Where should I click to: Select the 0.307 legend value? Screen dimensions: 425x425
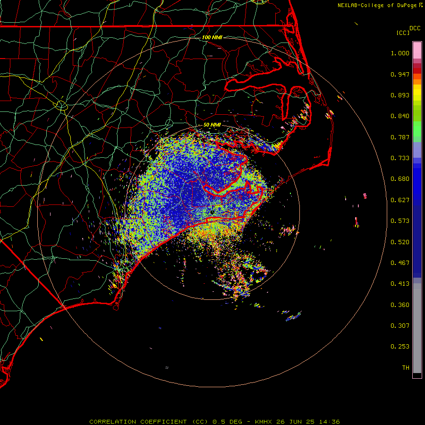[400, 326]
